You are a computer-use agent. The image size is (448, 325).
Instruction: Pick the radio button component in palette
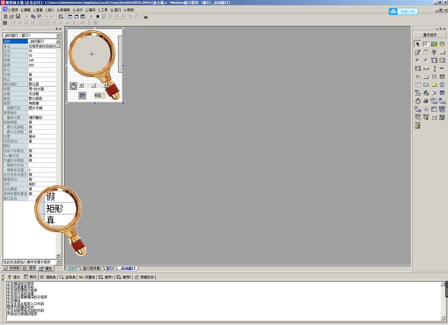(426, 60)
